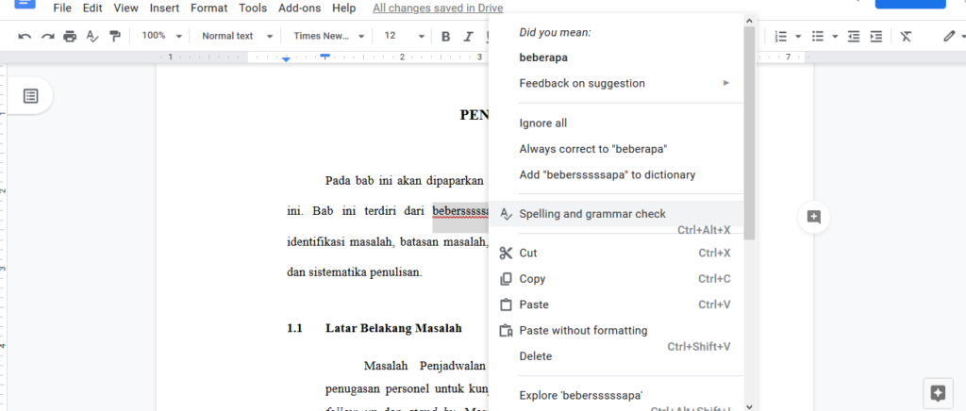Click context menu scrollbar up arrow
This screenshot has width=966, height=411.
(749, 20)
